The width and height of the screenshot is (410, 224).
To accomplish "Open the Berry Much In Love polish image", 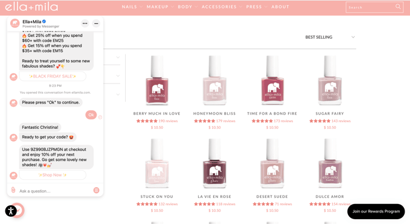I will 157,81.
